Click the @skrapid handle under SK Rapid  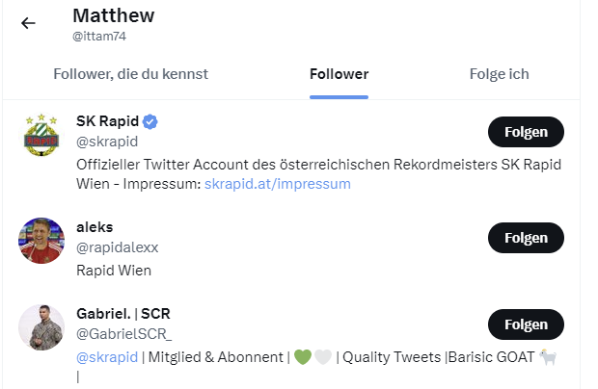[x=104, y=142]
